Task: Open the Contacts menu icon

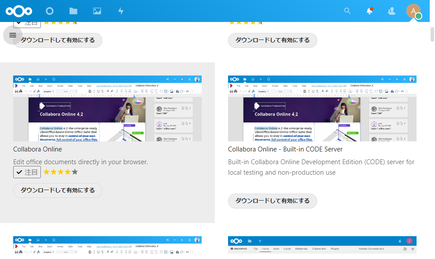Action: pyautogui.click(x=391, y=11)
